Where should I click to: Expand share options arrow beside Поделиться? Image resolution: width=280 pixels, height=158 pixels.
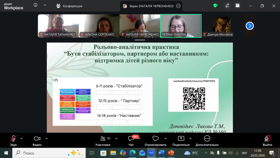click(x=190, y=138)
